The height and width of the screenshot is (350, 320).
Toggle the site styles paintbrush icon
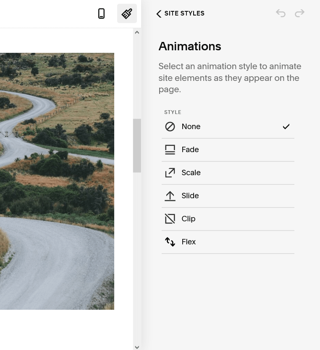pyautogui.click(x=127, y=13)
